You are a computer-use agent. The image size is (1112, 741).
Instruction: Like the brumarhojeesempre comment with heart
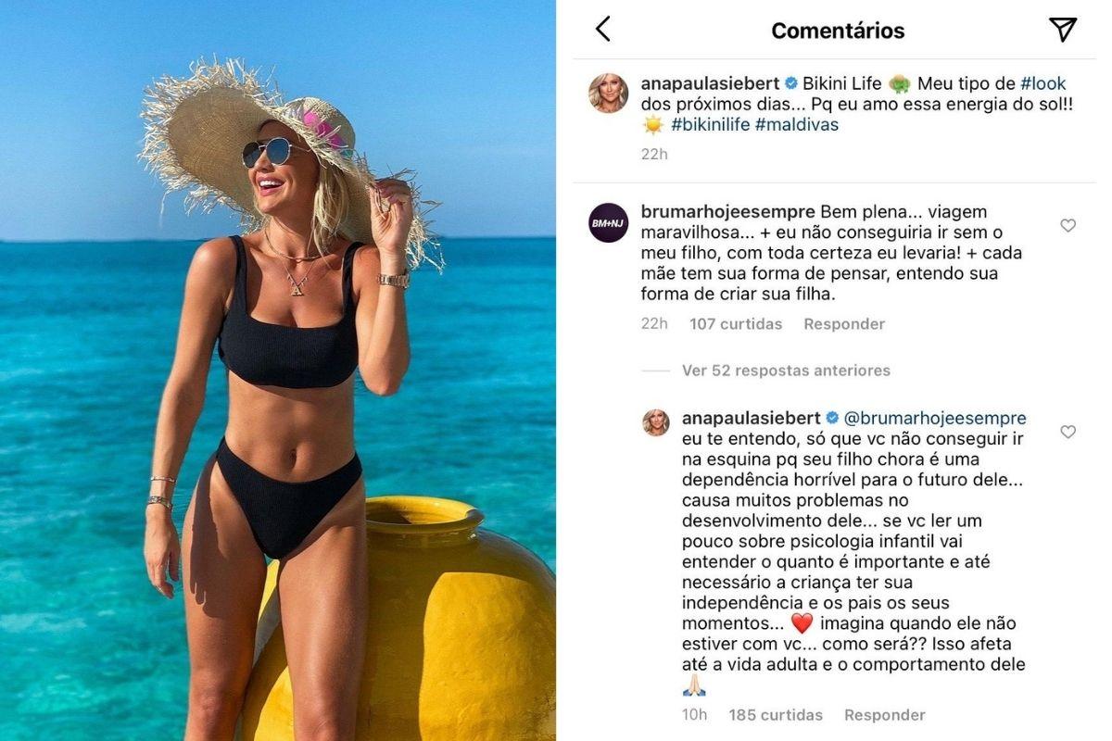(x=1068, y=225)
